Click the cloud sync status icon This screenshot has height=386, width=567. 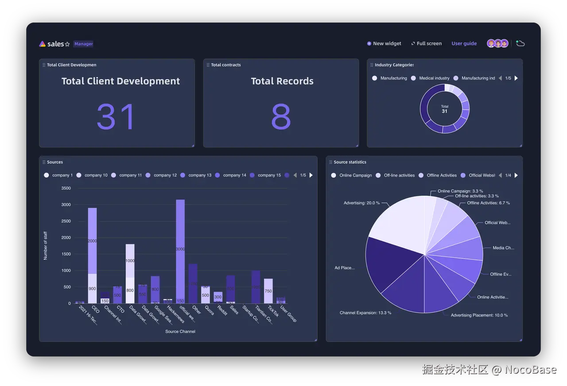coord(520,43)
